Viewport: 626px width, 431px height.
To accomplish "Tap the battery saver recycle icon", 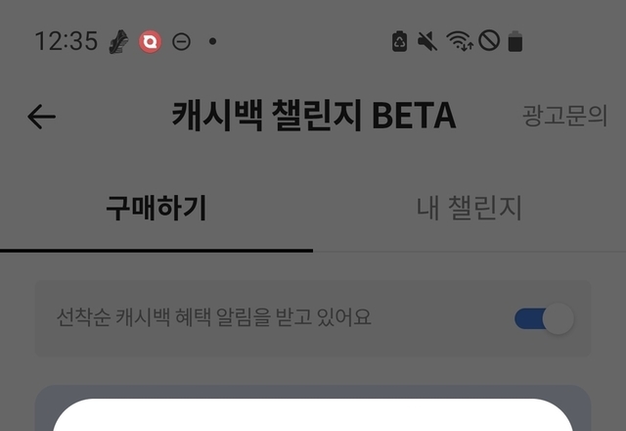I will click(400, 41).
